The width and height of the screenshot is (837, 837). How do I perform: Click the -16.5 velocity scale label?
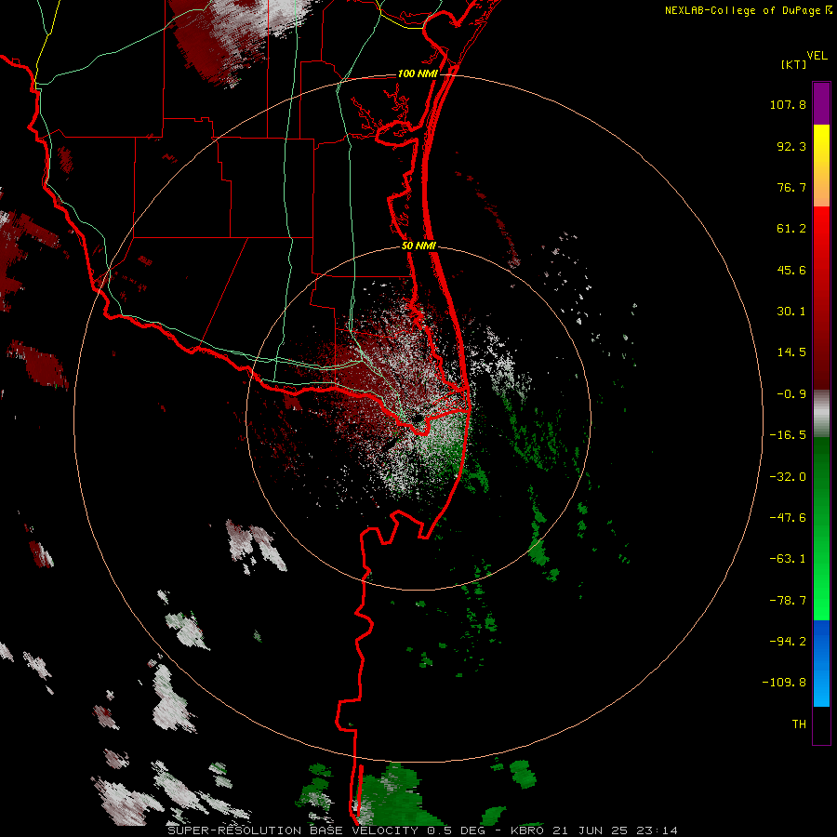pyautogui.click(x=788, y=435)
